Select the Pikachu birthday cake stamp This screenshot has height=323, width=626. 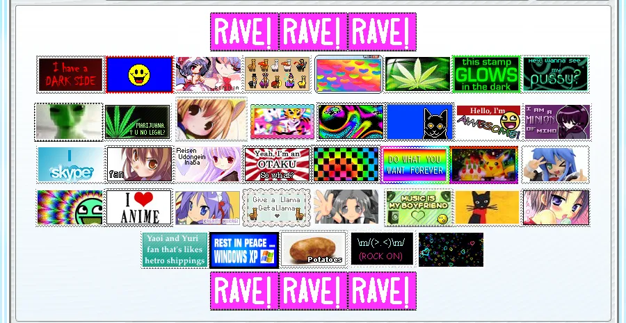point(484,165)
